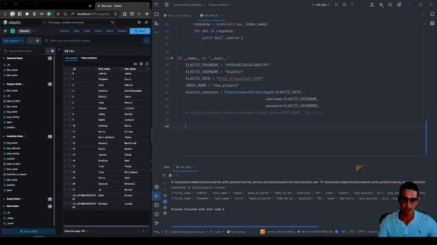
Task: Click Add a field button
Action: (x=29, y=231)
